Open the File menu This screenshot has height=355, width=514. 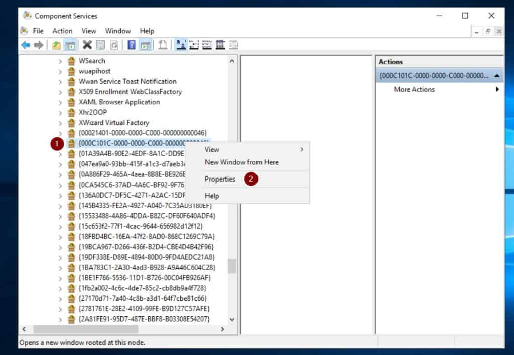pyautogui.click(x=38, y=31)
